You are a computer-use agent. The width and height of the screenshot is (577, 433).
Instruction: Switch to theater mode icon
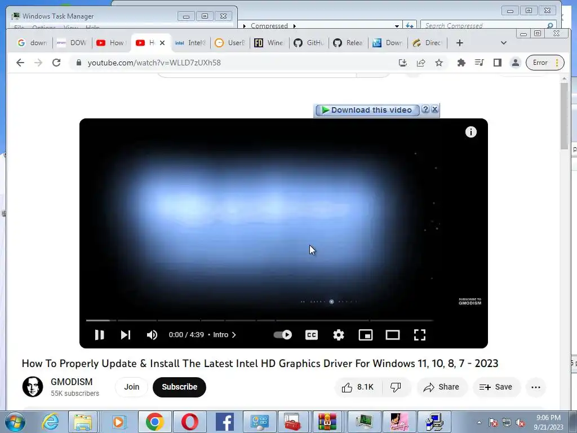click(x=393, y=335)
